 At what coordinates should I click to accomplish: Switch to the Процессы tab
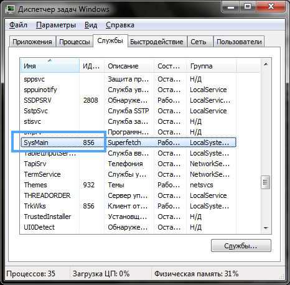pos(75,42)
